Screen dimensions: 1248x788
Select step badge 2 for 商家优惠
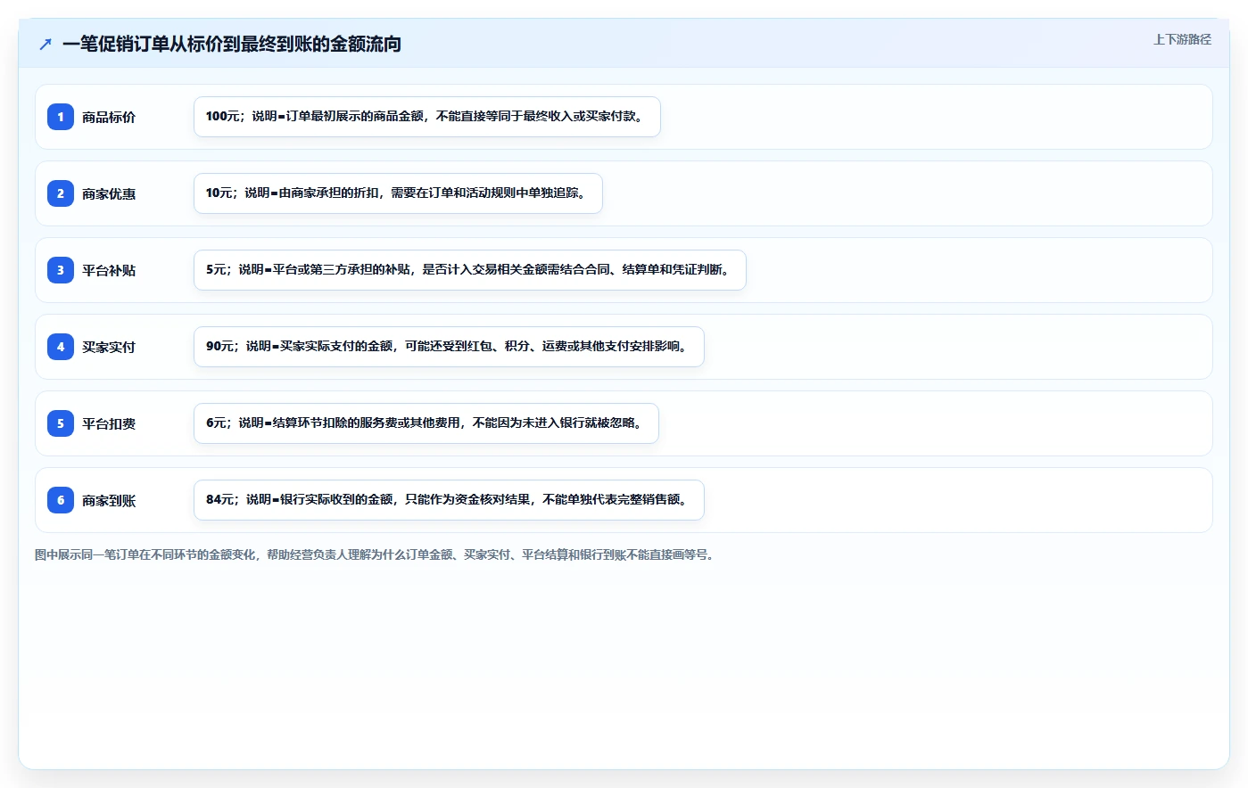click(x=61, y=193)
